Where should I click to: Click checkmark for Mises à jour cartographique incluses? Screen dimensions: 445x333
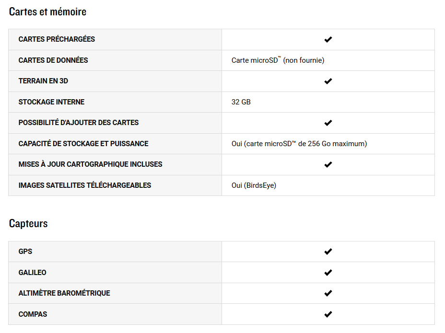328,164
